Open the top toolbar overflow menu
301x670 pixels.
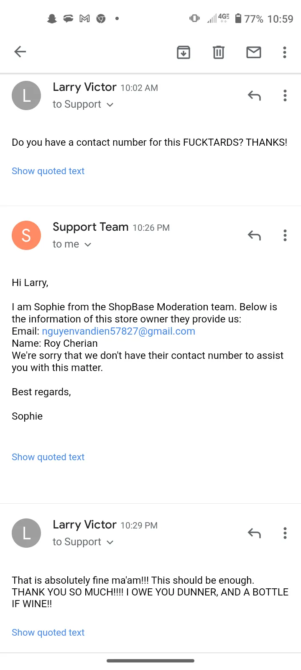coord(285,52)
